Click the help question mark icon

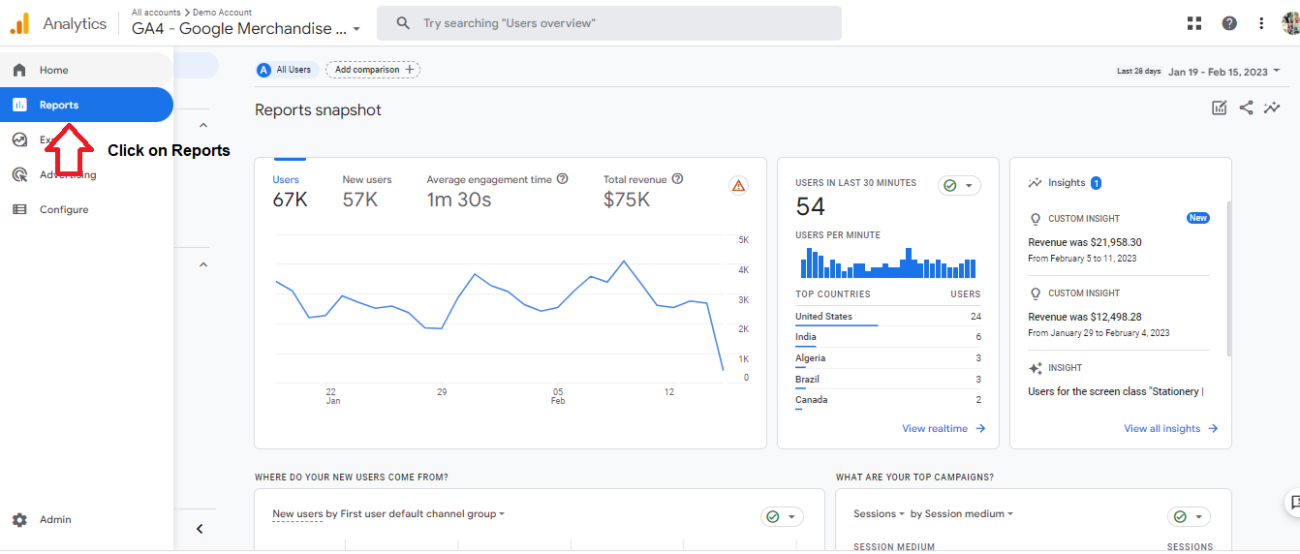[1229, 23]
